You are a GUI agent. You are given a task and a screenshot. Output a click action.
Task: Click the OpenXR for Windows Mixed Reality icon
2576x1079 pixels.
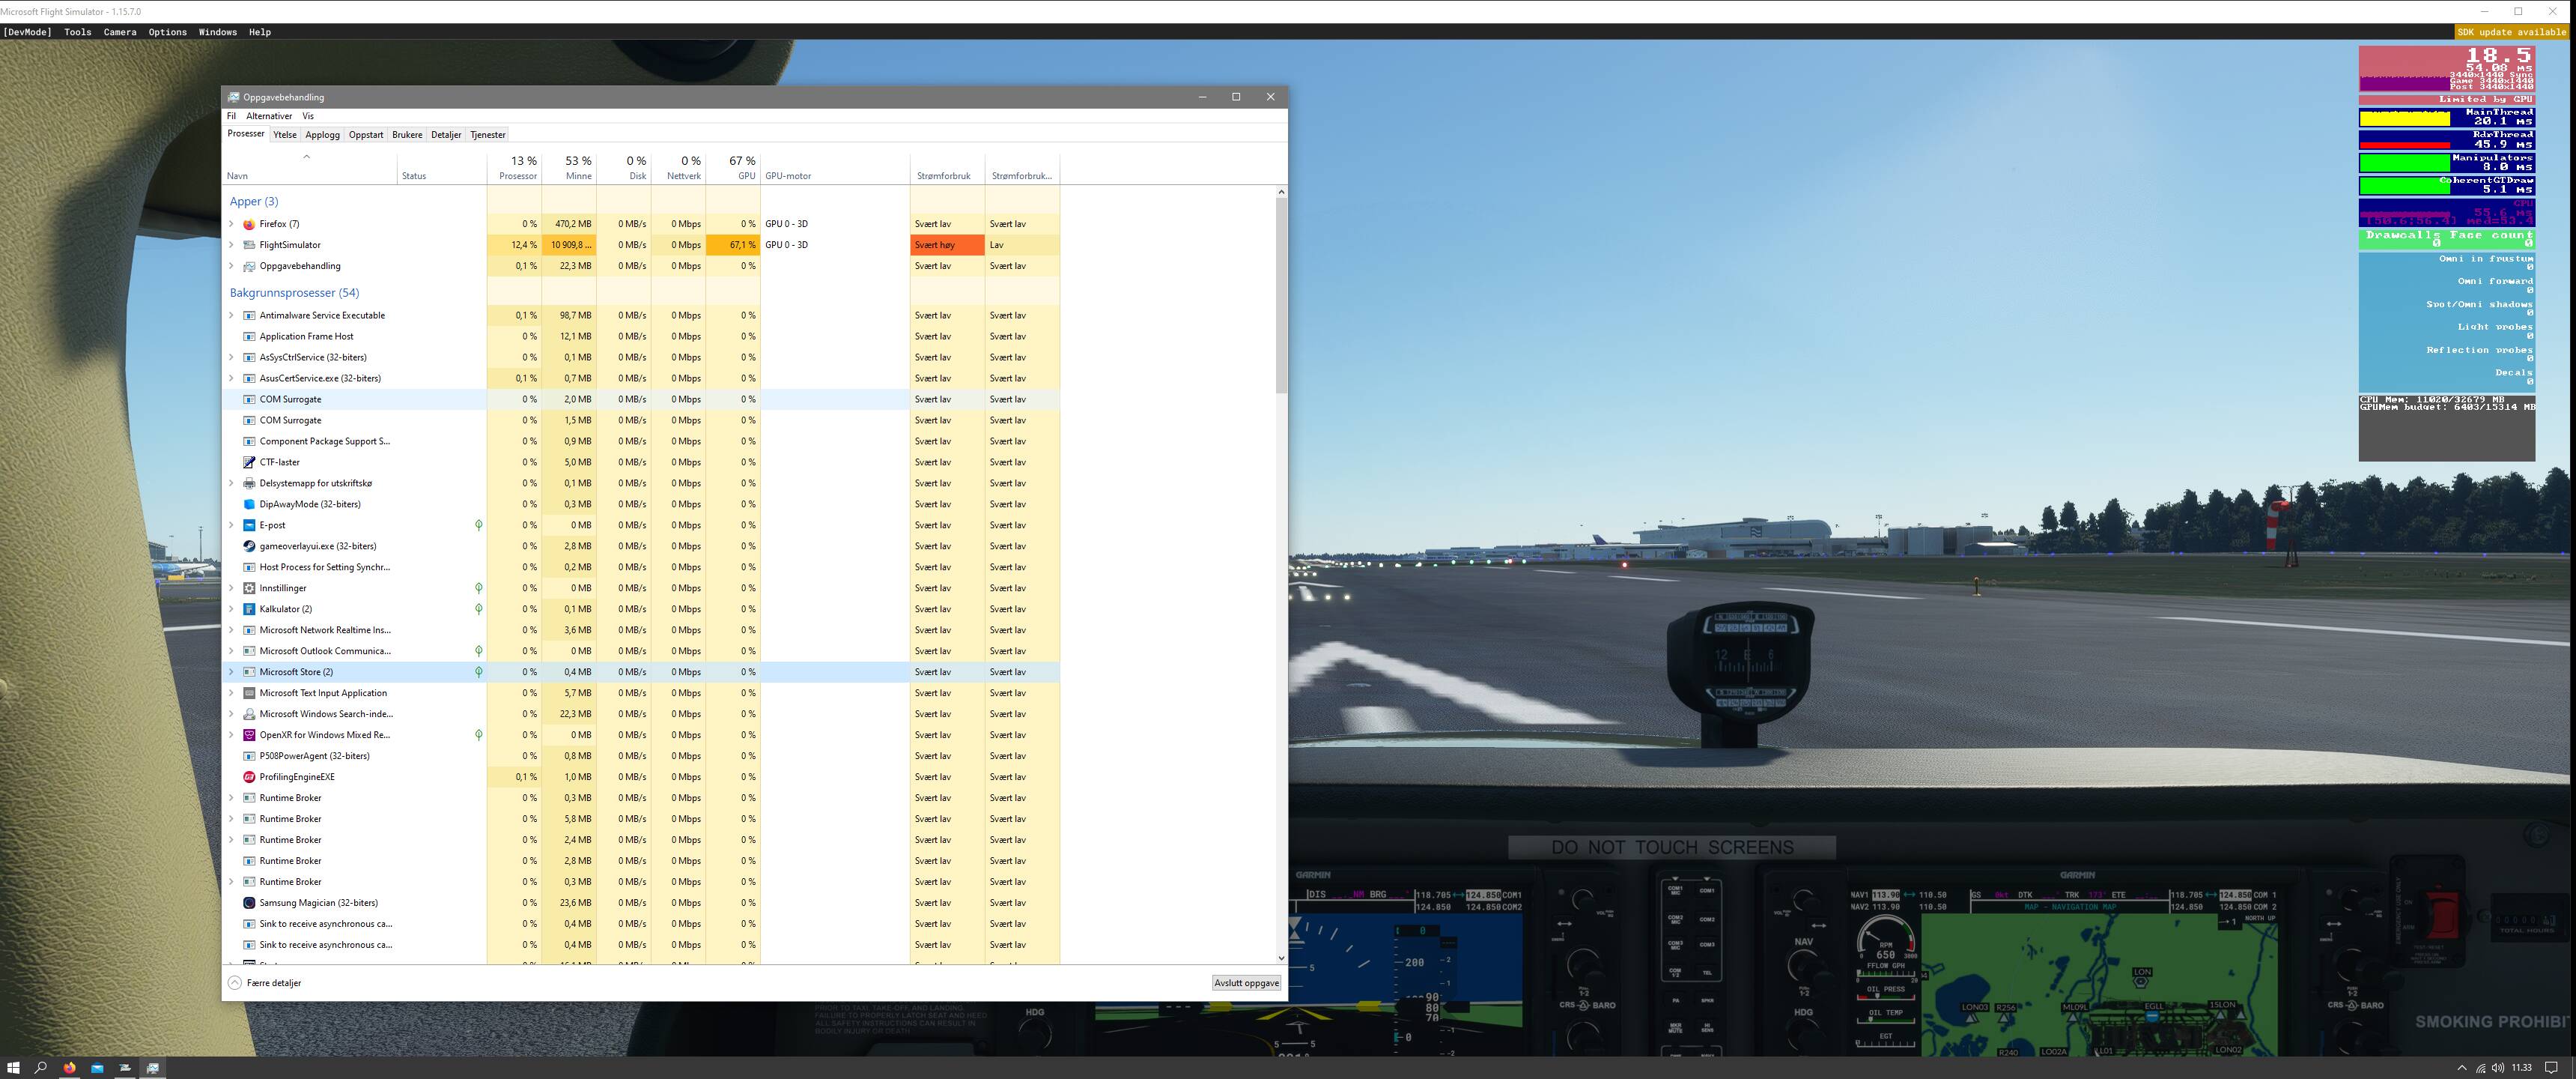(249, 734)
